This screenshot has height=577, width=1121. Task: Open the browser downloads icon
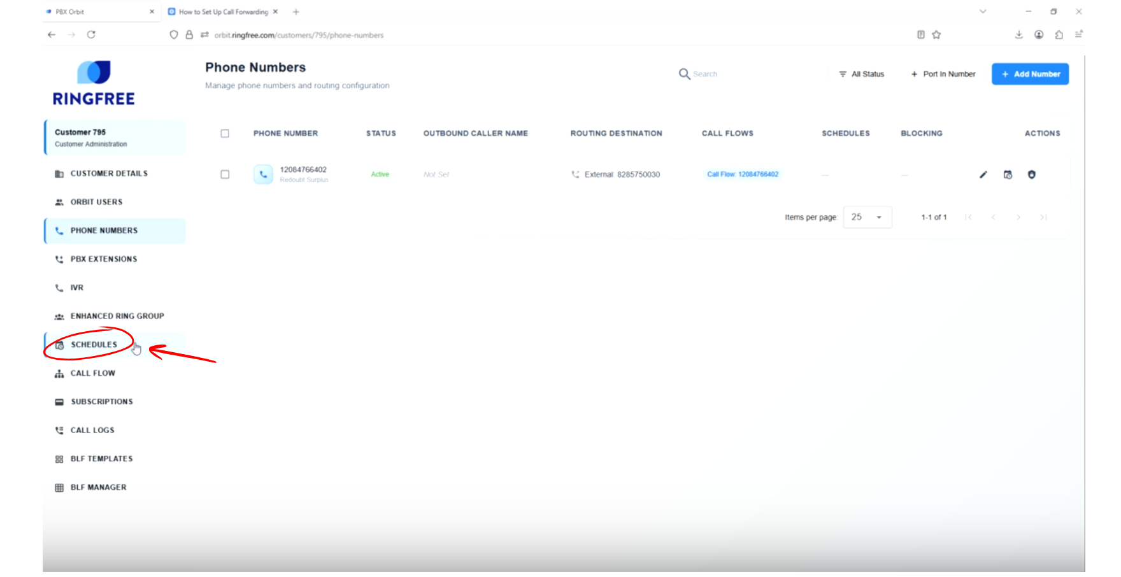[1018, 35]
